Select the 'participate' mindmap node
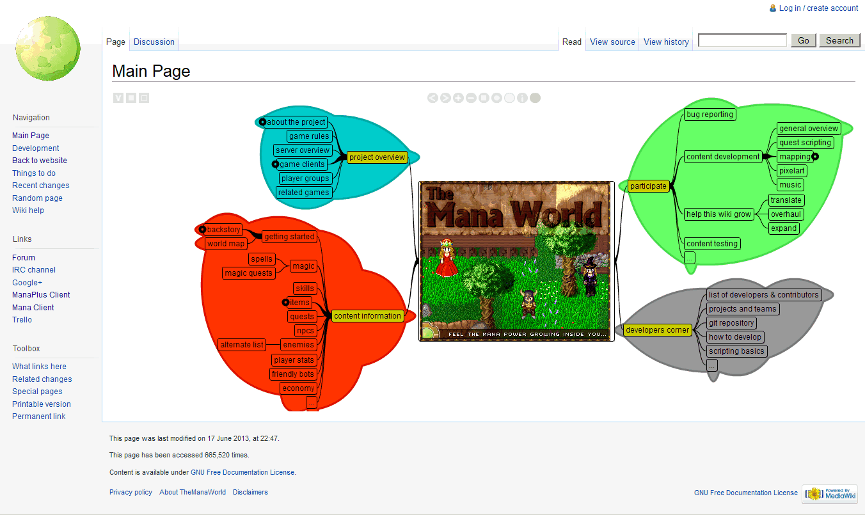This screenshot has height=515, width=865. pyautogui.click(x=648, y=186)
